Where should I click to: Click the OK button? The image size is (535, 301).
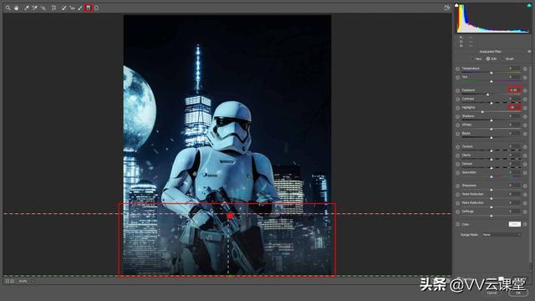tap(518, 293)
